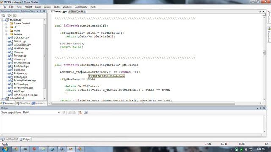Go to previous message in Output toolbar

pyautogui.click(x=69, y=112)
